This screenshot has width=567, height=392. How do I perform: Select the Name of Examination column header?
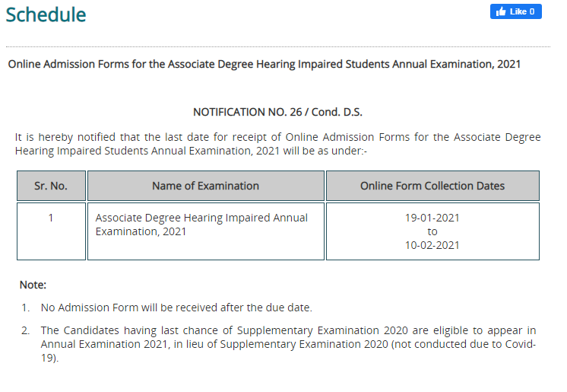[206, 186]
